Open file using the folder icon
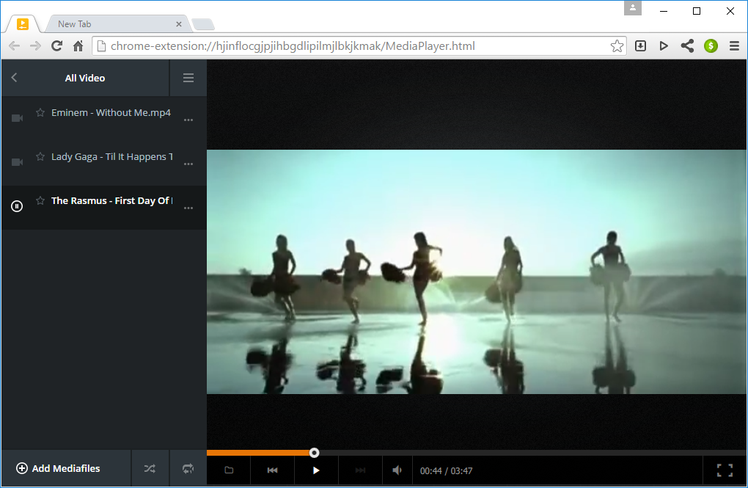Screen dimensions: 748x488 click(229, 470)
